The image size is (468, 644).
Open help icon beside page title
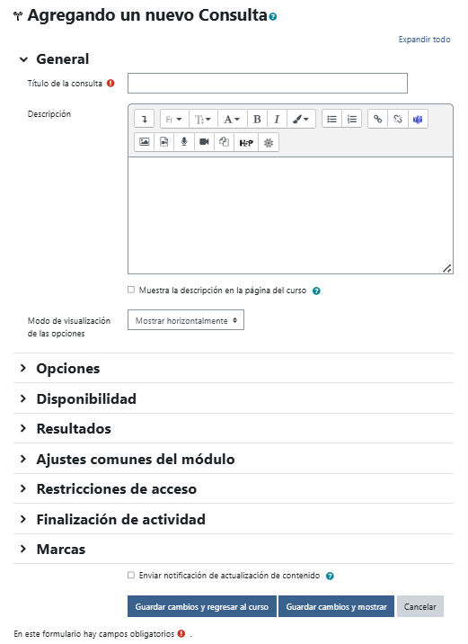point(273,16)
